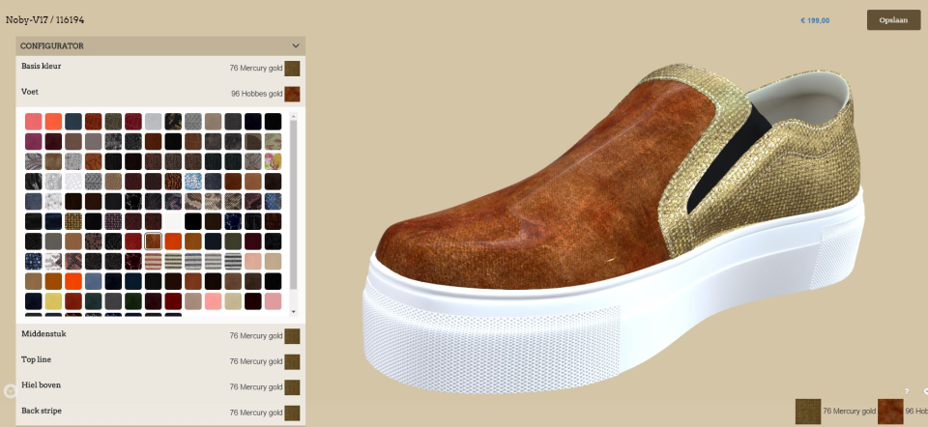Pick the light blue cracked mosaic swatch
The image size is (928, 427).
pyautogui.click(x=193, y=181)
